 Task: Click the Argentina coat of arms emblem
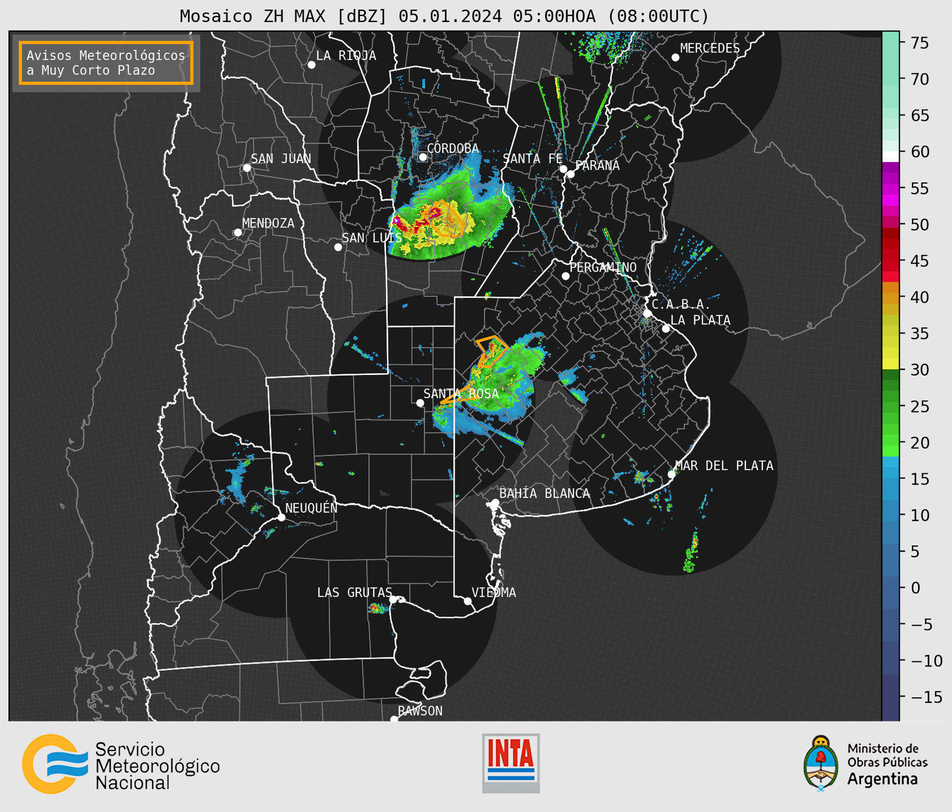(x=821, y=763)
